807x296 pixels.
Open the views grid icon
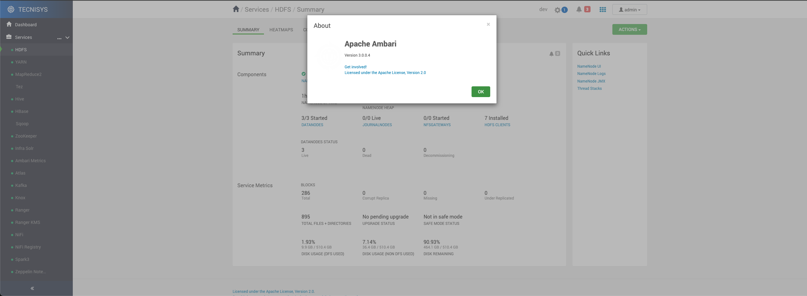tap(603, 10)
